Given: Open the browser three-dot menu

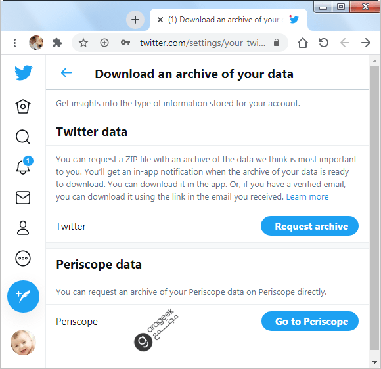Looking at the screenshot, I should pyautogui.click(x=15, y=43).
